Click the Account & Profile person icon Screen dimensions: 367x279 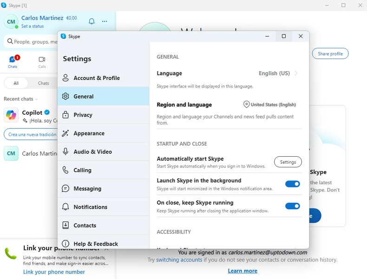point(66,78)
